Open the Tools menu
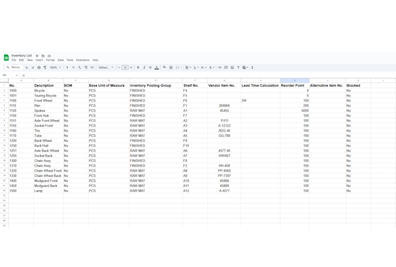The width and height of the screenshot is (396, 267). [70, 60]
